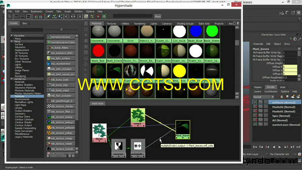Viewport: 302px width, 170px height.
Task: Click the swatch size slider in Create panel
Action: (x=62, y=29)
